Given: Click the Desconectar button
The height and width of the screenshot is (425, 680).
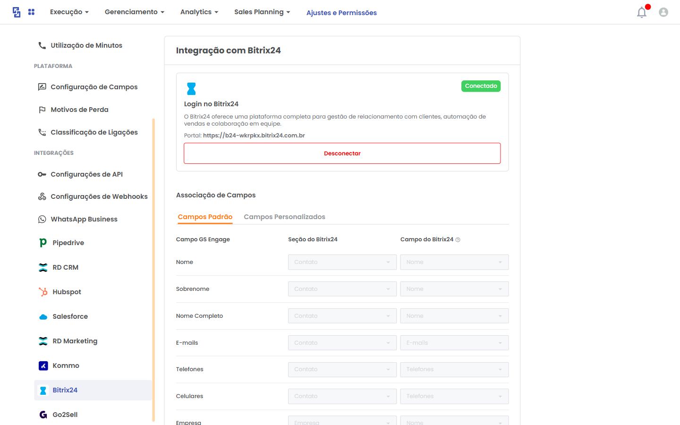Looking at the screenshot, I should click(x=342, y=153).
